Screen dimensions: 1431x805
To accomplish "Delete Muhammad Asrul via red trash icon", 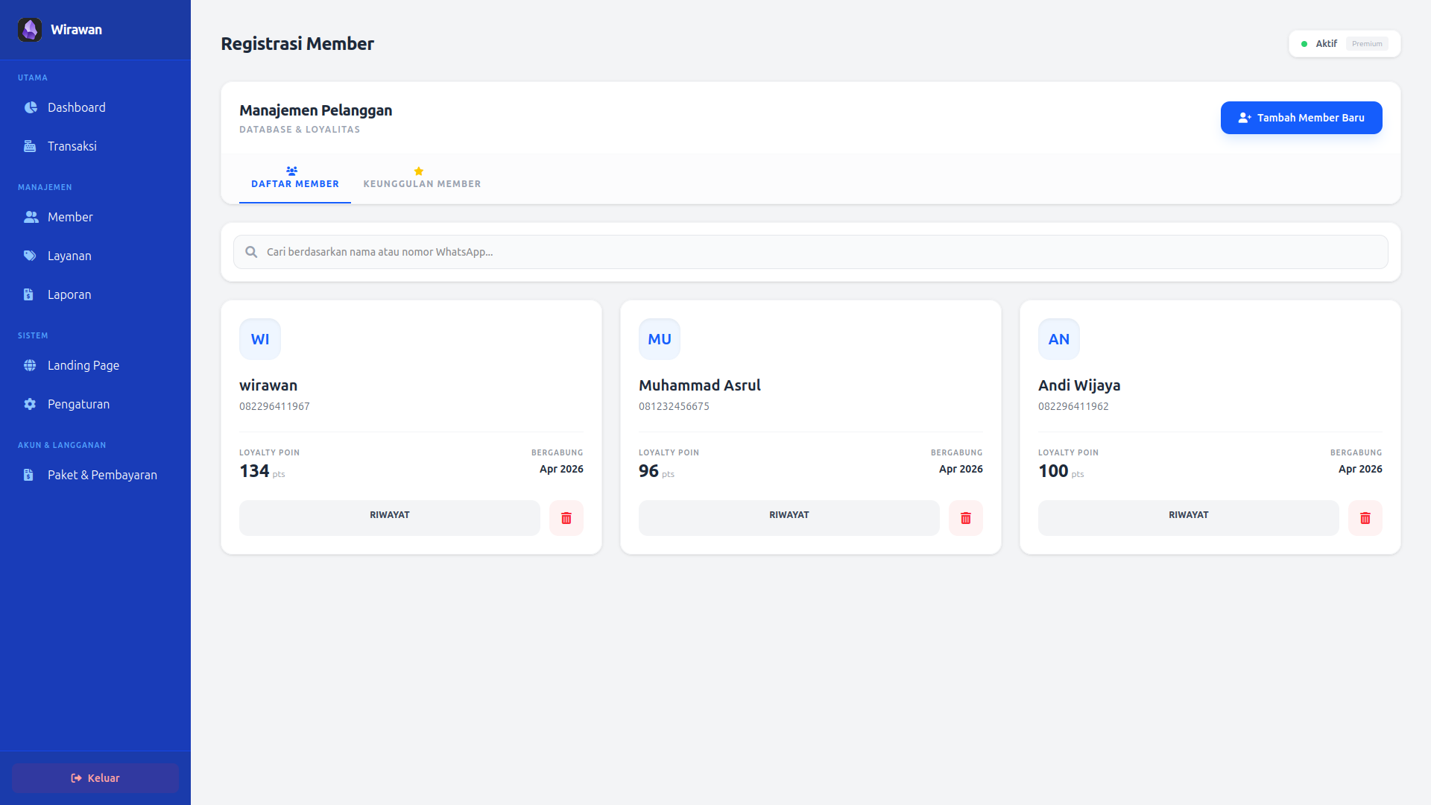I will point(966,518).
